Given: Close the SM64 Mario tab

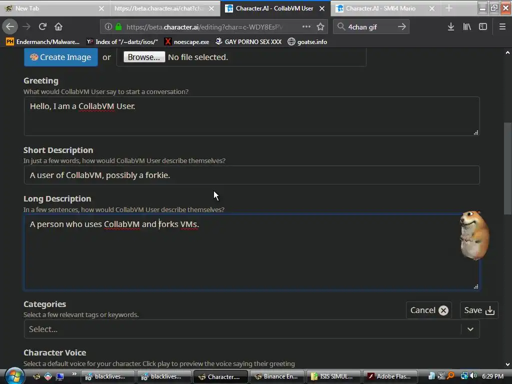Looking at the screenshot, I should [432, 8].
